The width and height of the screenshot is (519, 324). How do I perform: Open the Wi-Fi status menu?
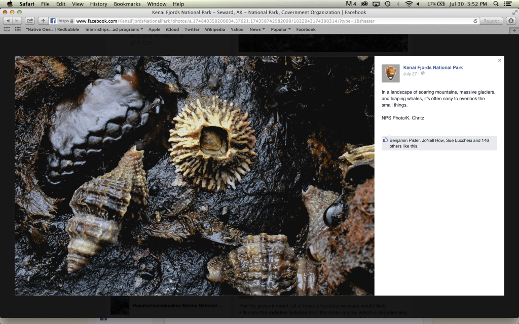click(x=409, y=4)
